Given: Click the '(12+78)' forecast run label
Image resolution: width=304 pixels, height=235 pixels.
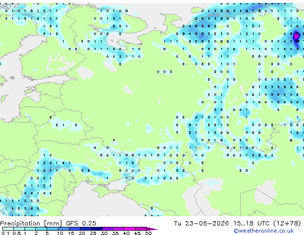Looking at the screenshot, I should pos(287,223).
